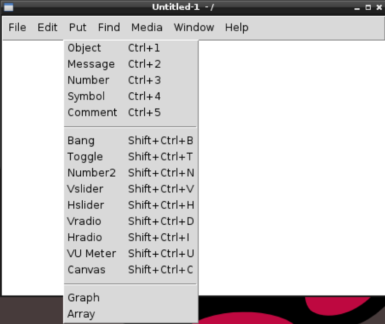The height and width of the screenshot is (324, 385).
Task: Select Message in the Put menu
Action: tap(130, 64)
